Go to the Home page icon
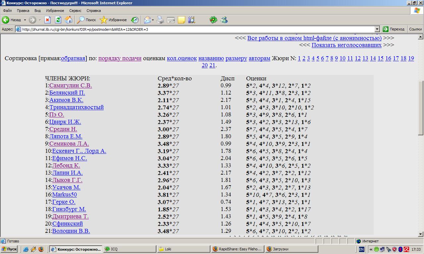Screen dimensions: 424x254 pos(69,20)
